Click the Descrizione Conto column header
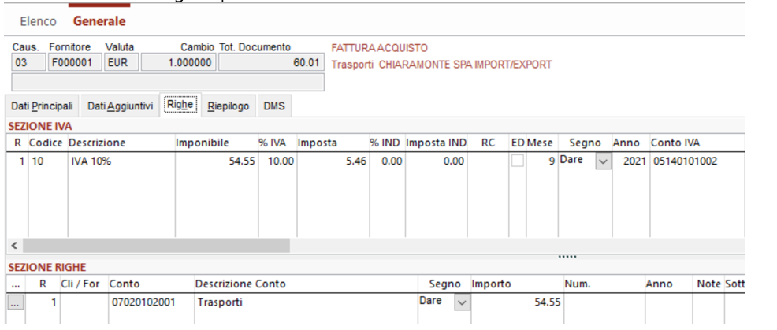This screenshot has width=777, height=330. [x=307, y=284]
